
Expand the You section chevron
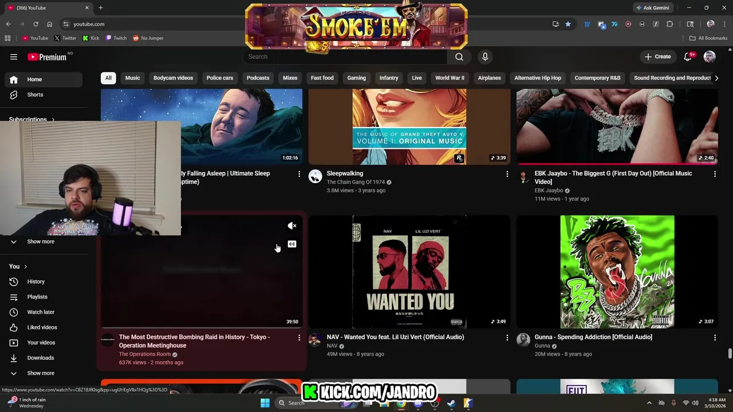(x=25, y=267)
